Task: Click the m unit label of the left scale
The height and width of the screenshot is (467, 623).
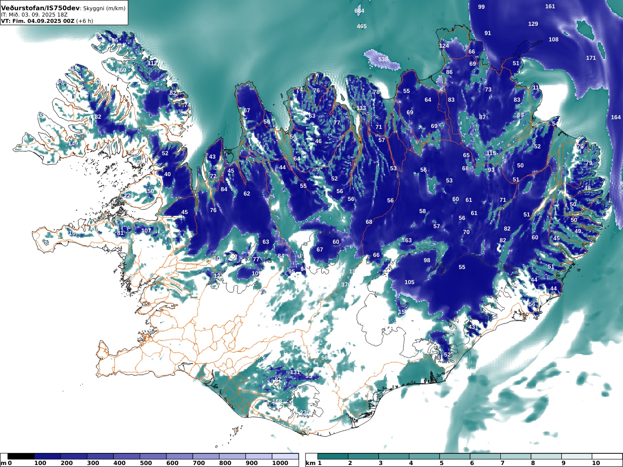Action: point(3,463)
